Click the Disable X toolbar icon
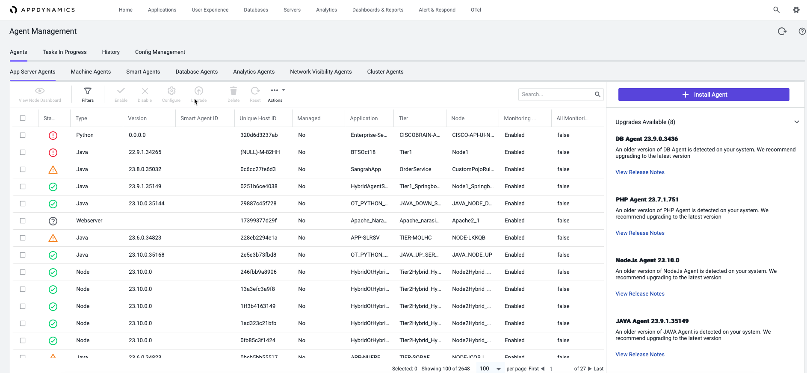Image resolution: width=807 pixels, height=373 pixels. (x=145, y=91)
